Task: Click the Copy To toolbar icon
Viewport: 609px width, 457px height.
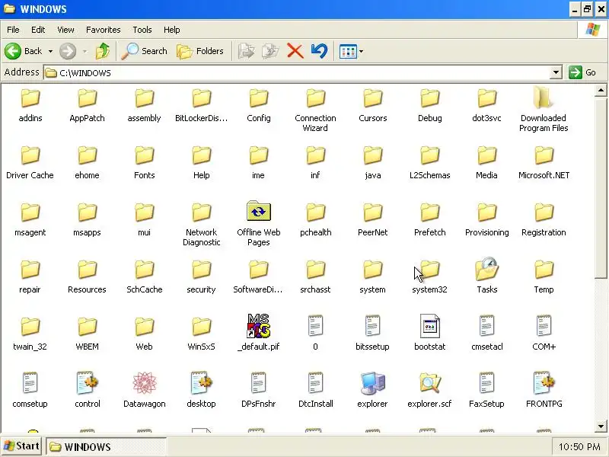Action: [270, 51]
